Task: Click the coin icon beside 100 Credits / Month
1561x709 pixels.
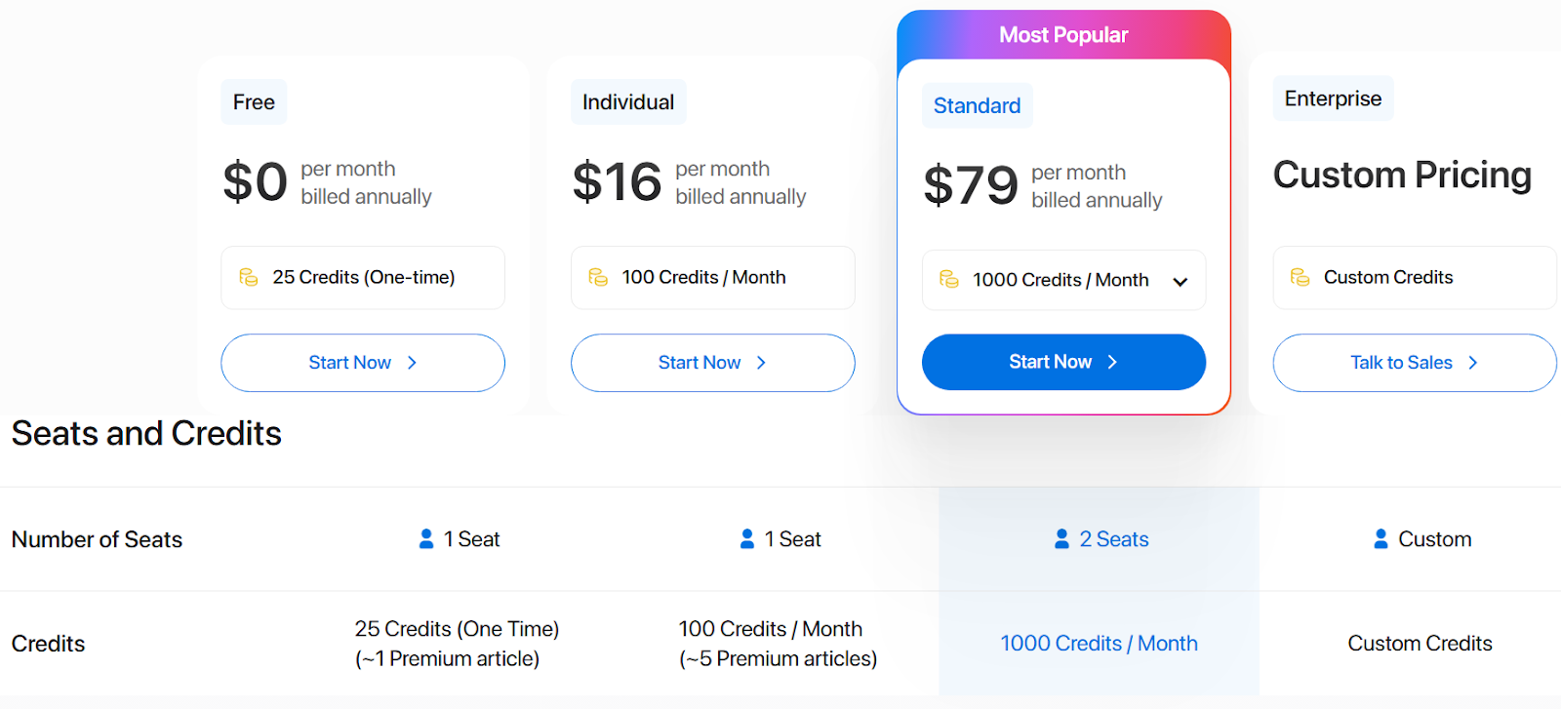Action: click(597, 277)
